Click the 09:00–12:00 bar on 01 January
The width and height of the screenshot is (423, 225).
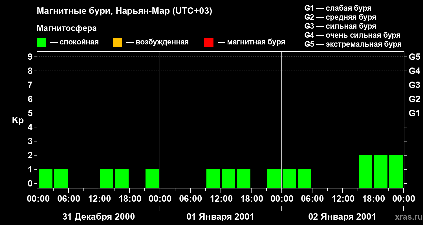[x=213, y=178]
